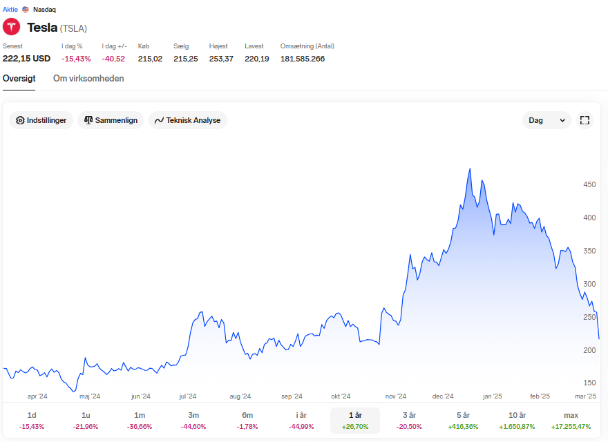Click the Nasdaq exchange label
608x442 pixels.
(x=44, y=9)
